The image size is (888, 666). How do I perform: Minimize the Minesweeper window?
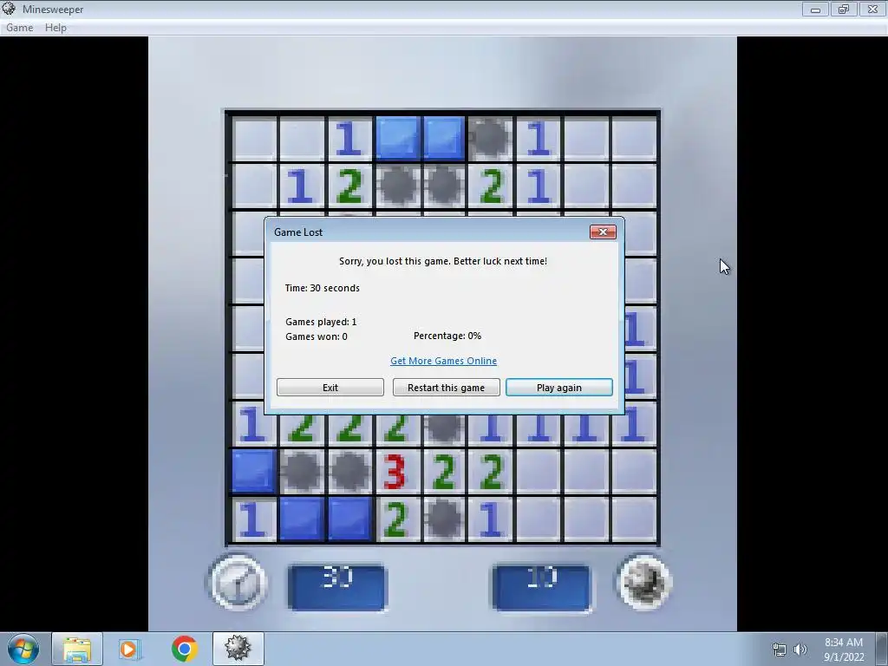click(x=815, y=9)
